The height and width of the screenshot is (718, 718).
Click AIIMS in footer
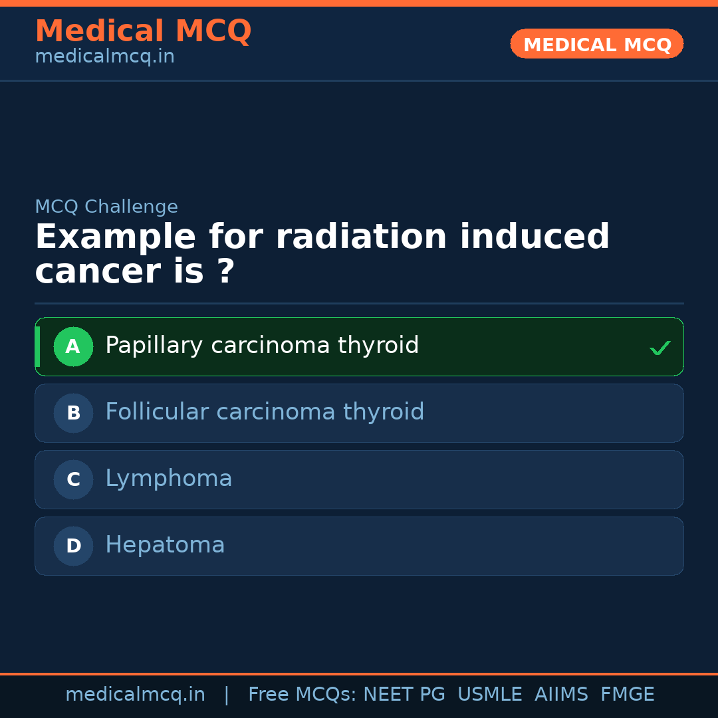[561, 695]
